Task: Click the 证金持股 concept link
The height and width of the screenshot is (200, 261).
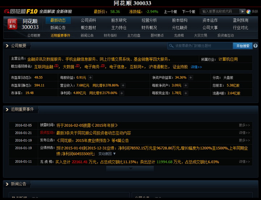Action: (180, 67)
